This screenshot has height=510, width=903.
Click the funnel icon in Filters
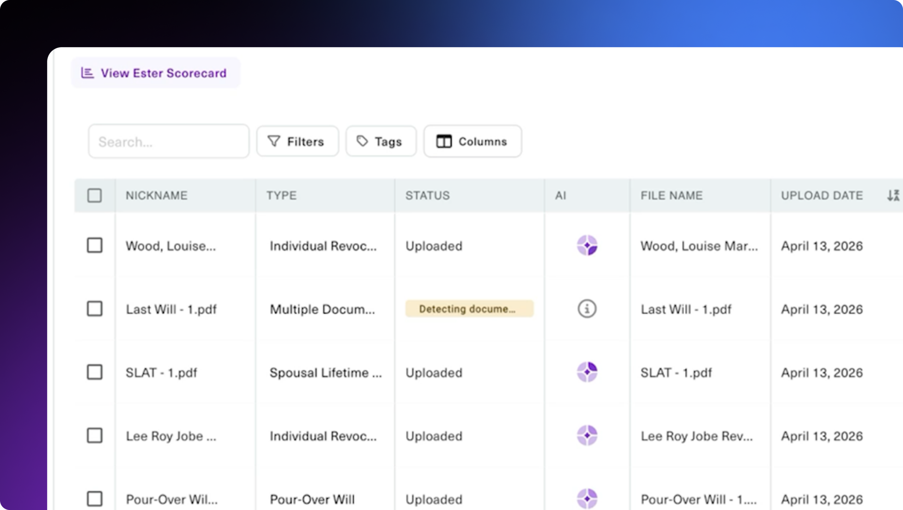(274, 141)
